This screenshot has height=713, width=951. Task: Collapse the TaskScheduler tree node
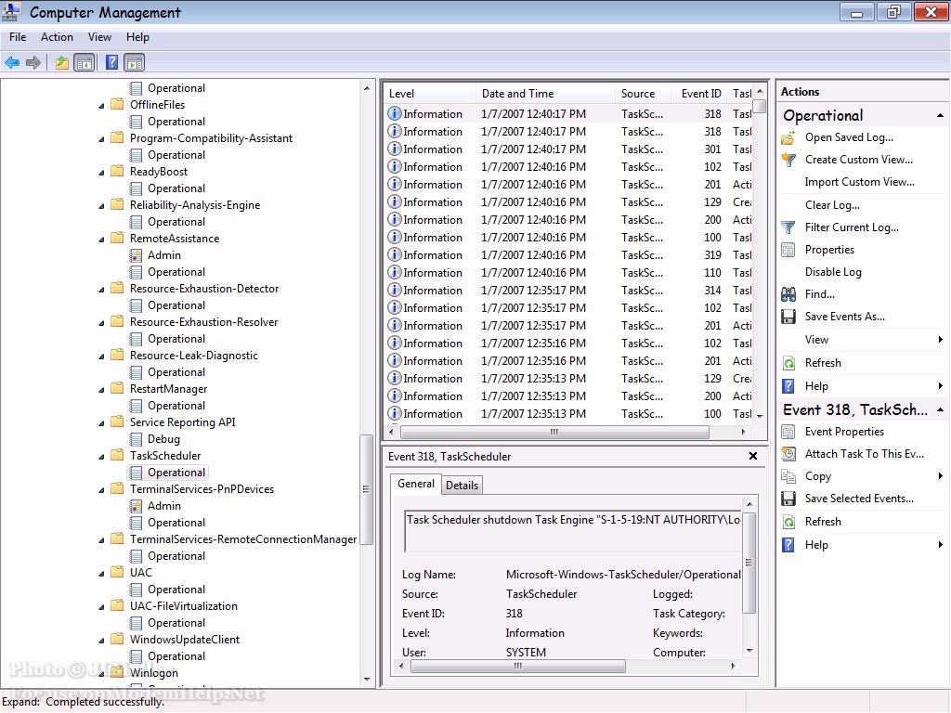pos(101,456)
